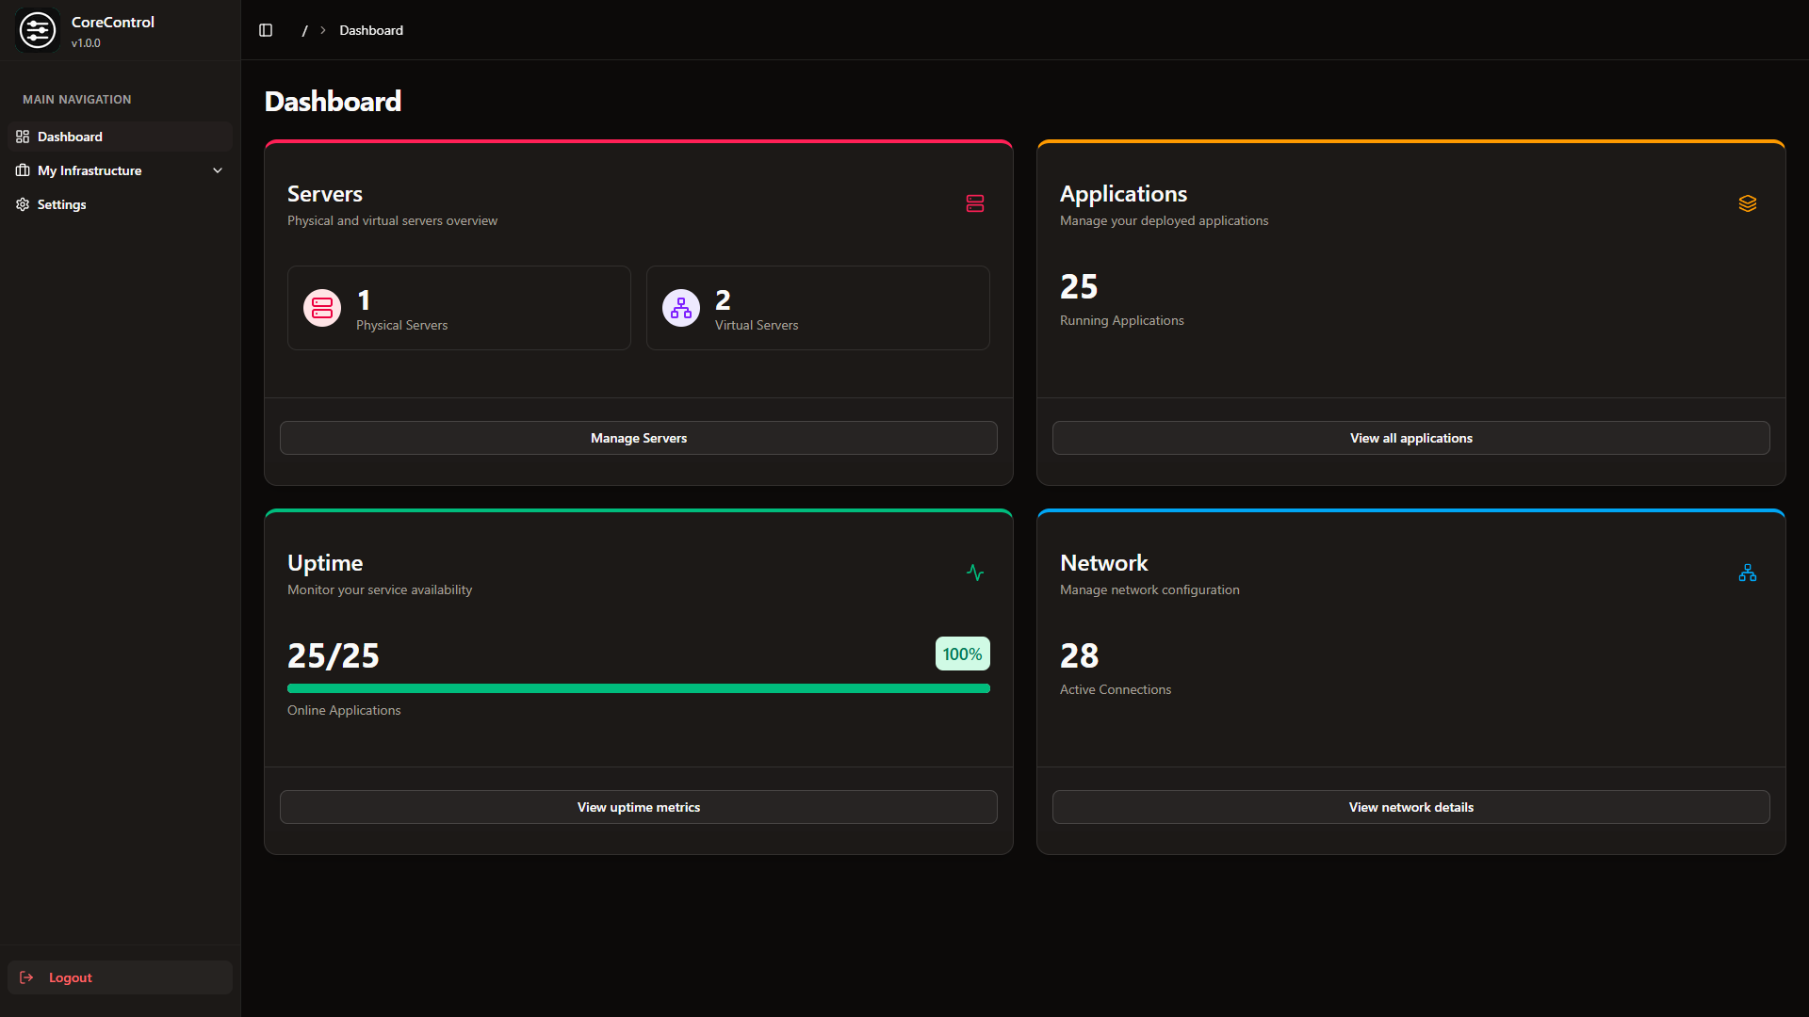
Task: Click the green activity icon on the Uptime card
Action: [975, 573]
